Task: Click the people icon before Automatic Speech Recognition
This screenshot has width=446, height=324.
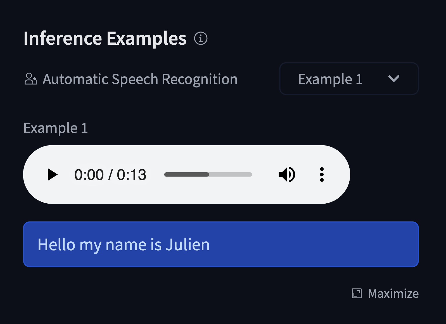Action: [x=30, y=79]
